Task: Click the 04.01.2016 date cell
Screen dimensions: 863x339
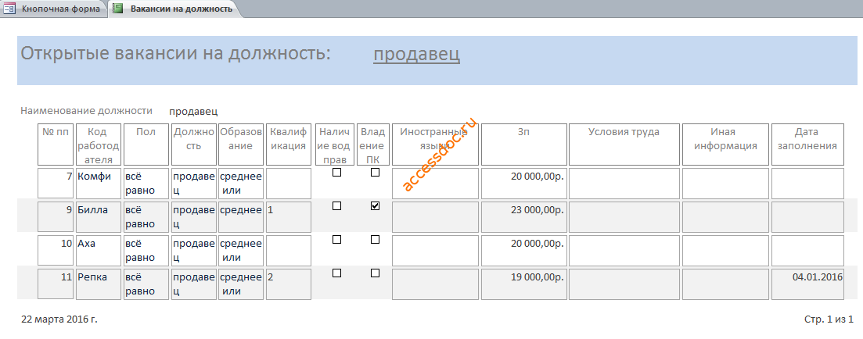Action: [807, 284]
